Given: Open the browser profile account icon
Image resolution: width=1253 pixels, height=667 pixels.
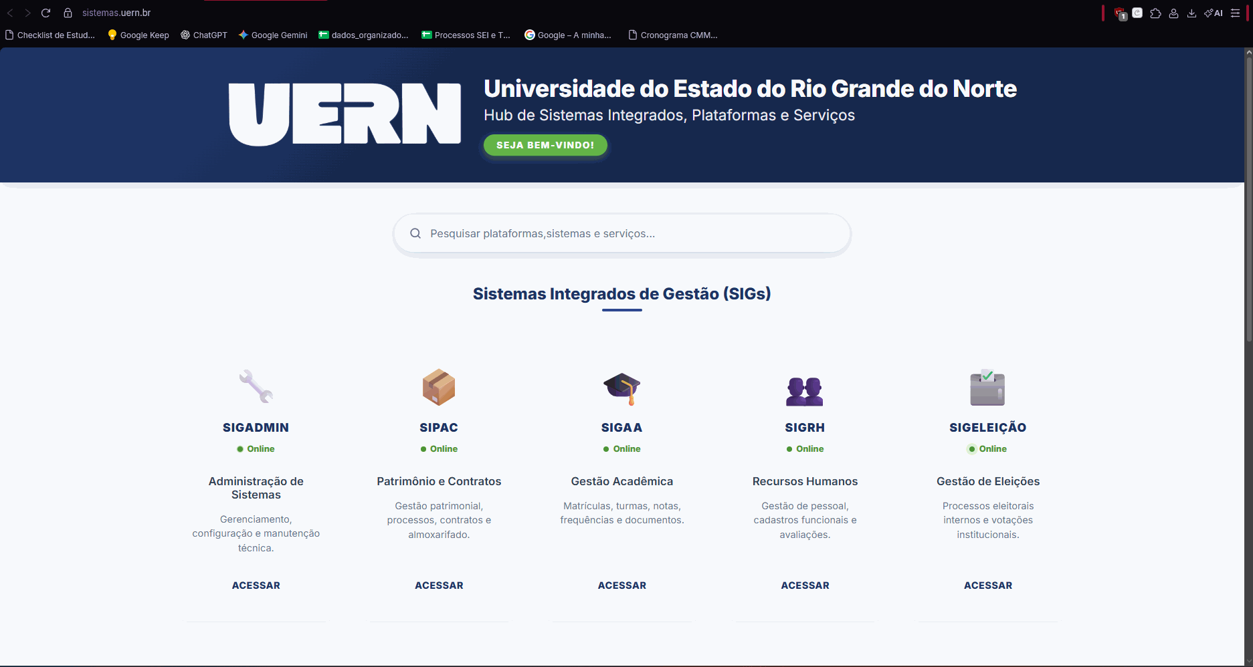Looking at the screenshot, I should click(1173, 13).
